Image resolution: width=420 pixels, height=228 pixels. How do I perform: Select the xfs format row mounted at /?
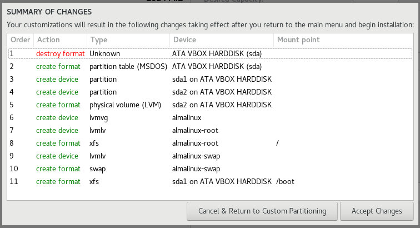pos(210,143)
